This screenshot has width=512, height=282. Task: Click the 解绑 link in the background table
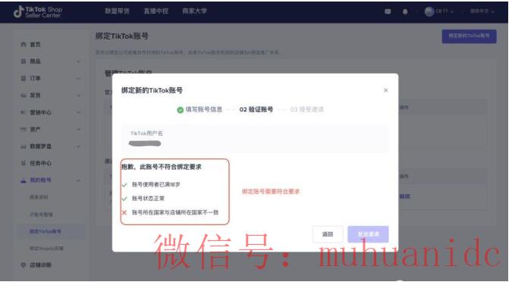point(405,196)
